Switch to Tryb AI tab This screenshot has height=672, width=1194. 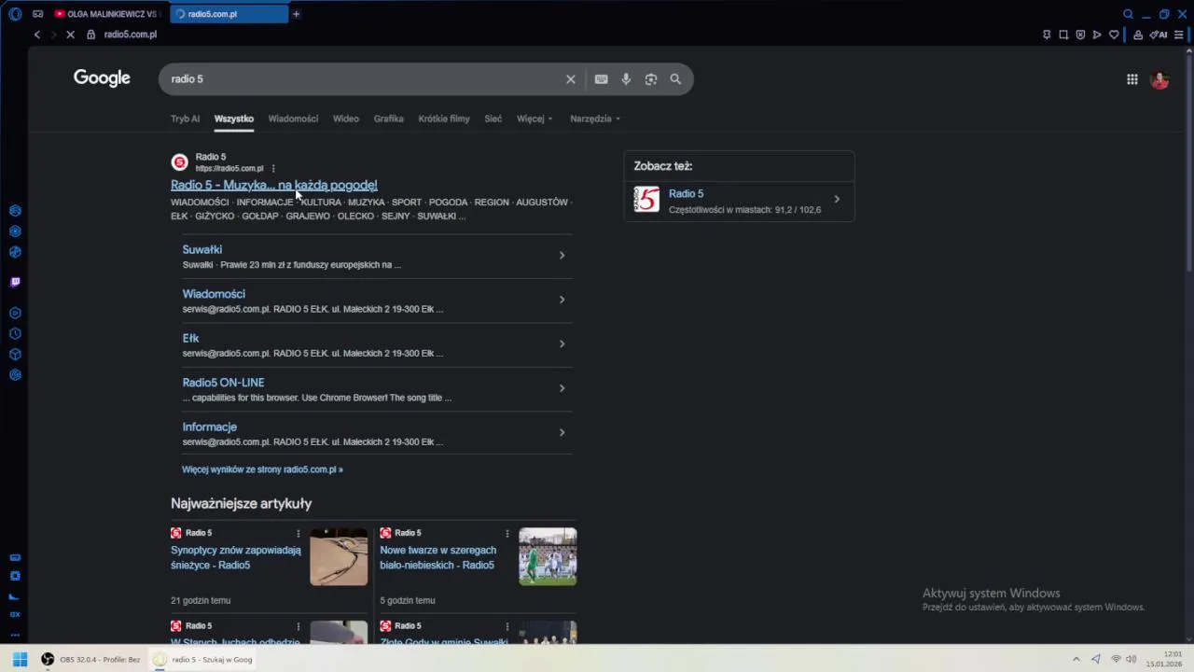pyautogui.click(x=185, y=119)
